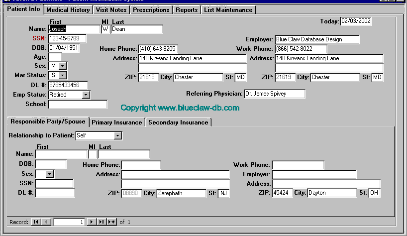Click responsible party home Address first line

click(x=176, y=174)
